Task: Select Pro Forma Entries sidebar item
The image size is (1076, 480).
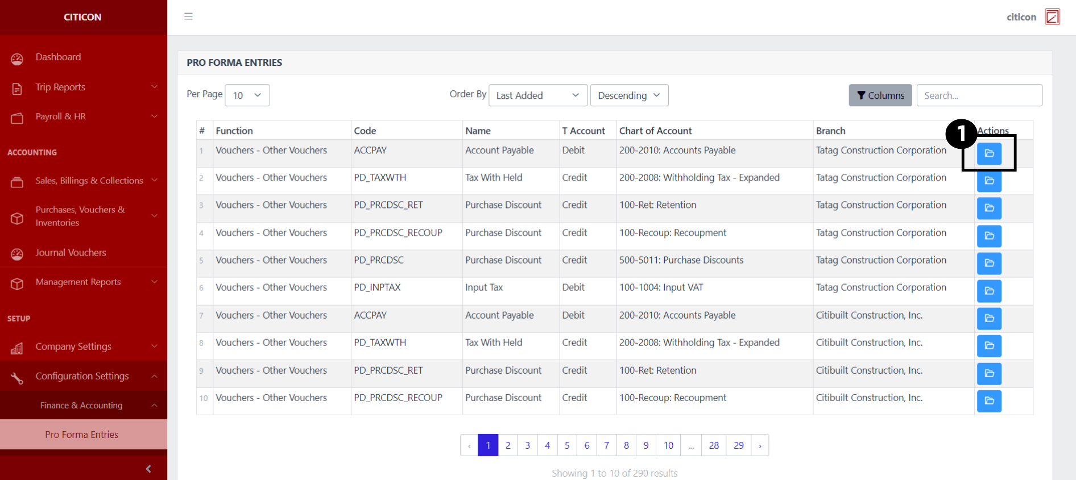Action: tap(82, 435)
